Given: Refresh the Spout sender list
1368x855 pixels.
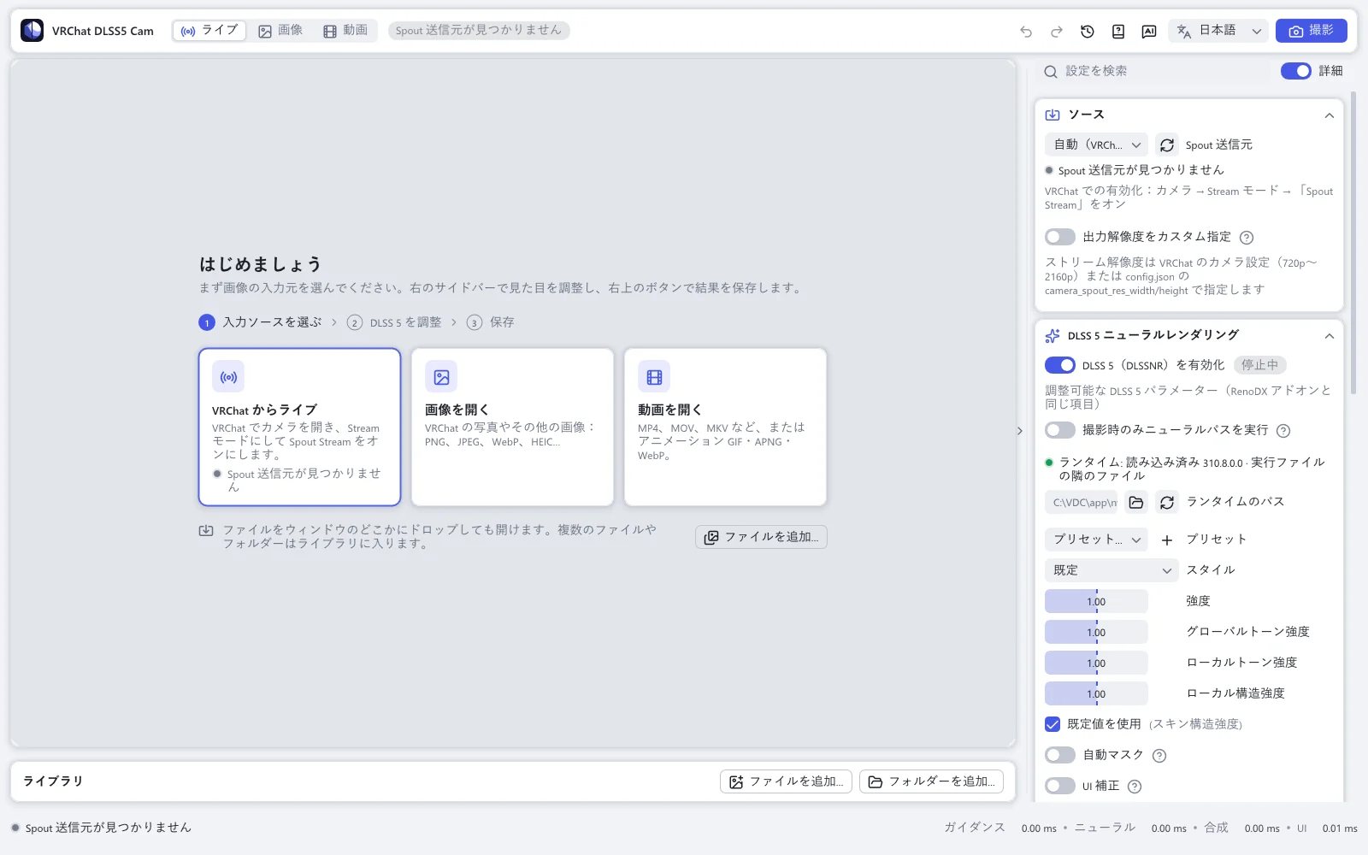Looking at the screenshot, I should point(1167,144).
